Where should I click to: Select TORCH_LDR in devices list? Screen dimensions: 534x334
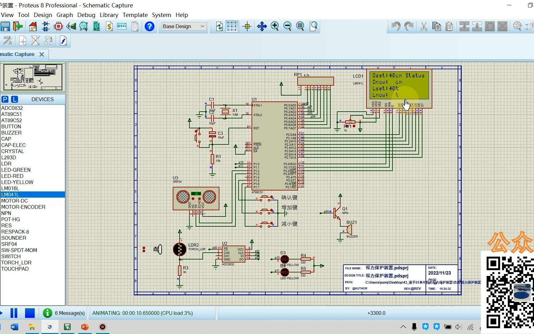coord(33,263)
